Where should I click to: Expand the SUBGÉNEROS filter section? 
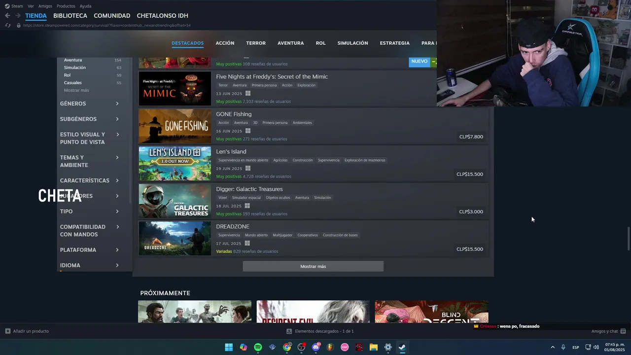pos(90,119)
